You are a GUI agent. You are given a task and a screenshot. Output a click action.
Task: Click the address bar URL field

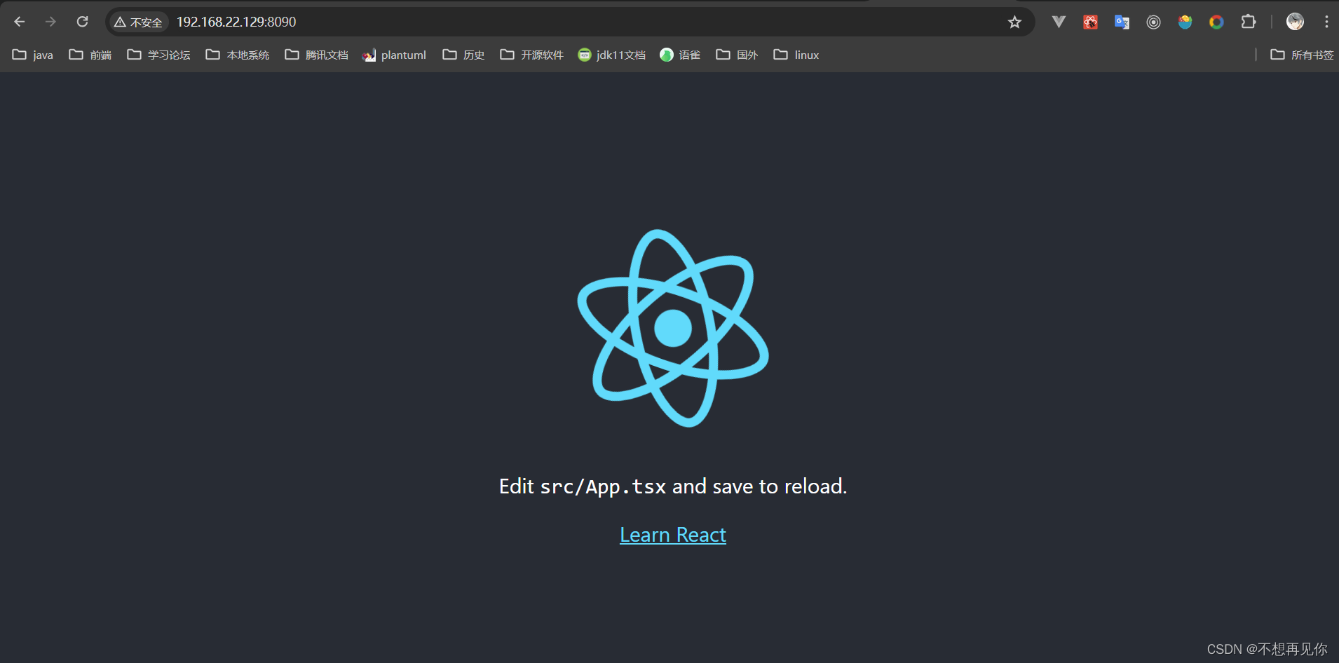point(236,22)
